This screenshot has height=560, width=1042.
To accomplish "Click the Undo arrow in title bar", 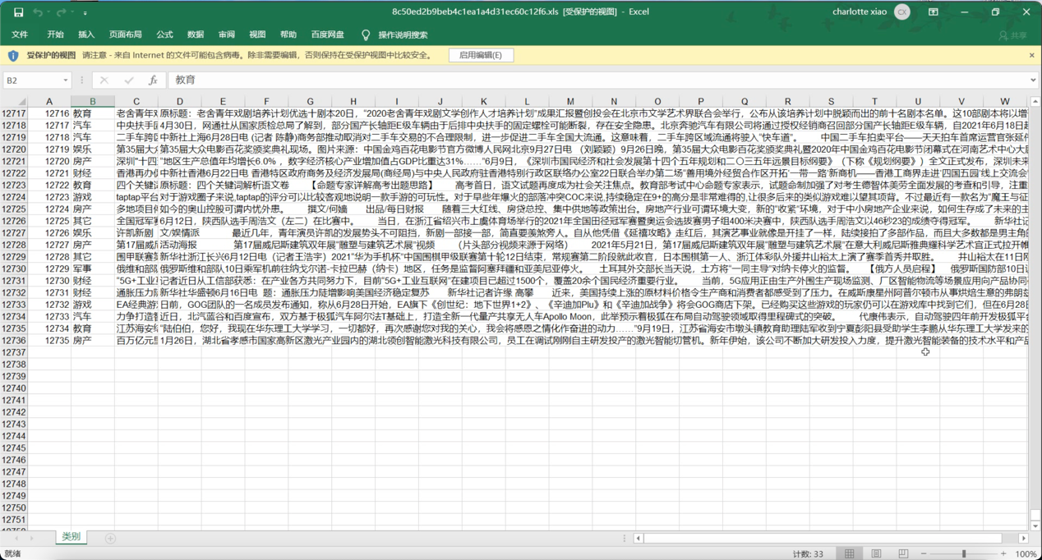I will pos(38,12).
